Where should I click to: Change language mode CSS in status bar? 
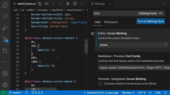pos(158,93)
